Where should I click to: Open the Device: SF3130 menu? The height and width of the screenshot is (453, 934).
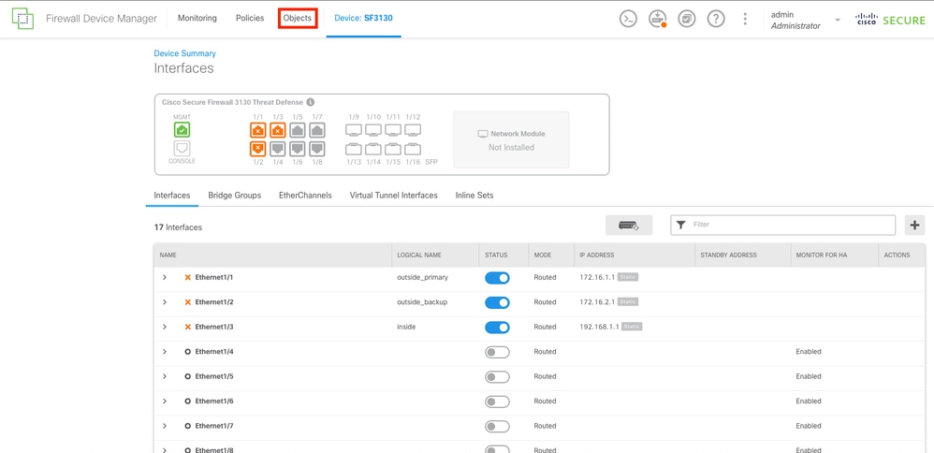click(363, 19)
